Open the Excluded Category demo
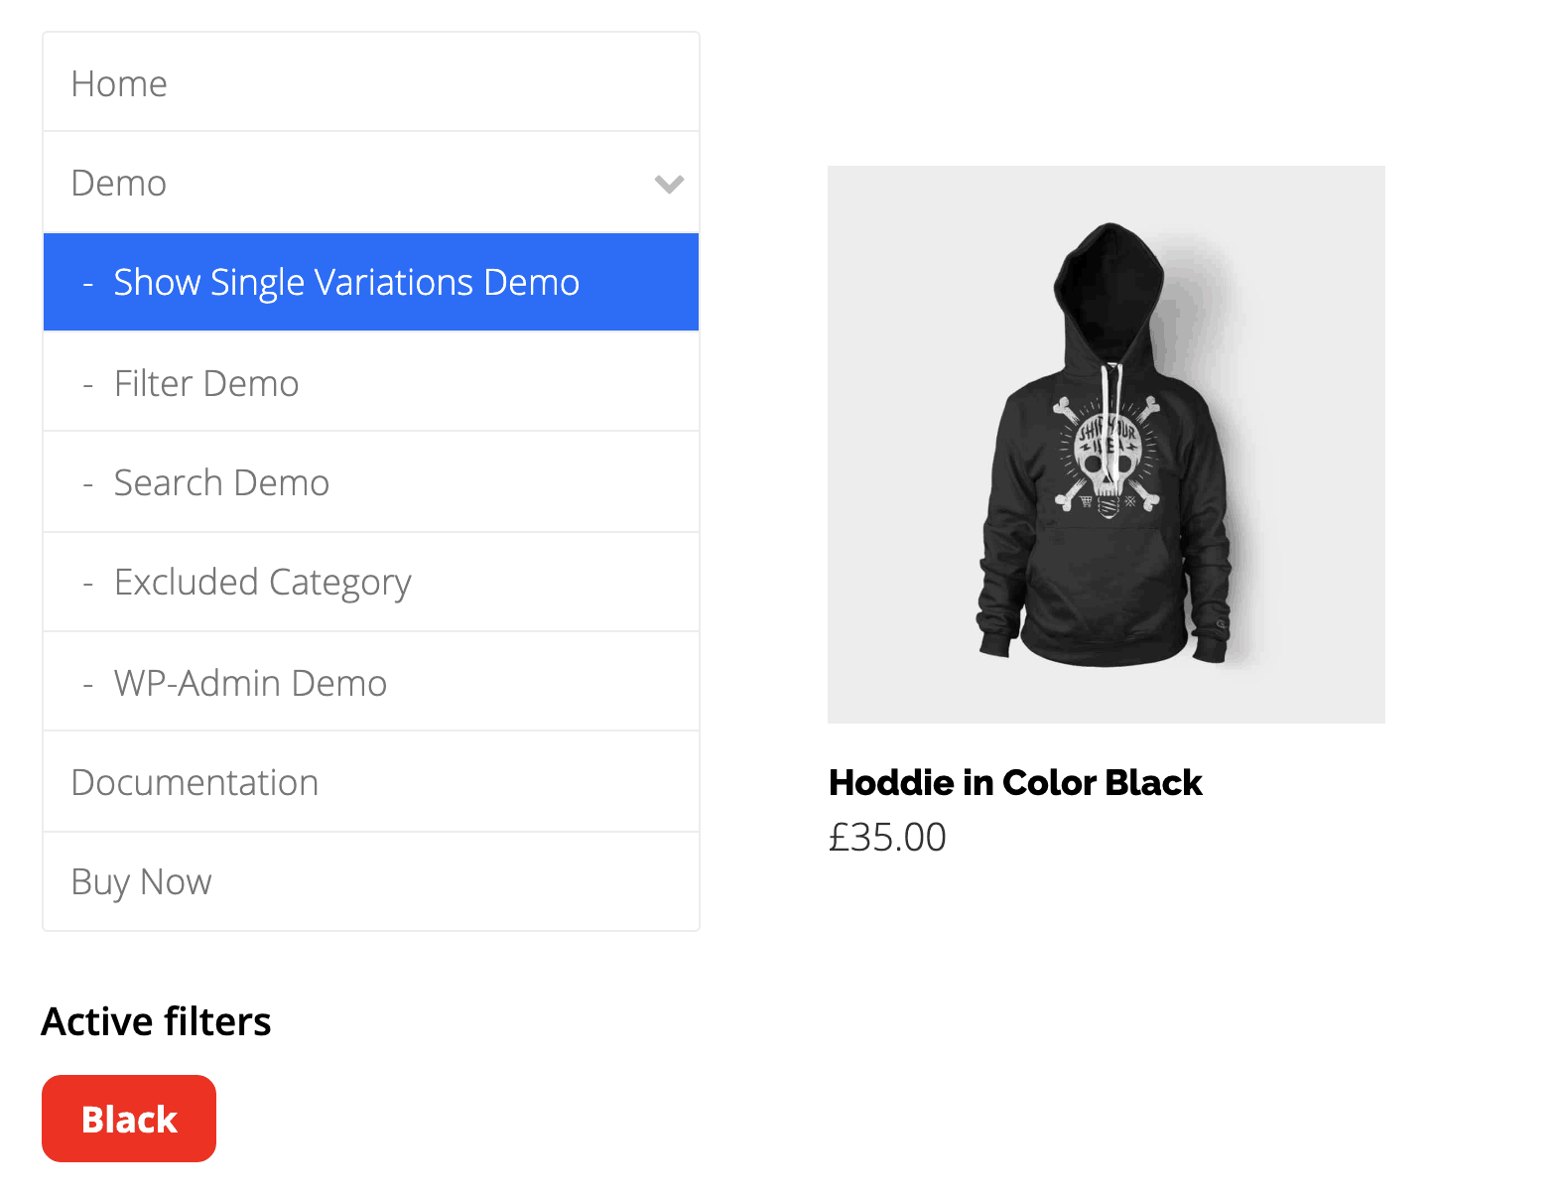Viewport: 1564px width, 1197px height. [x=263, y=582]
